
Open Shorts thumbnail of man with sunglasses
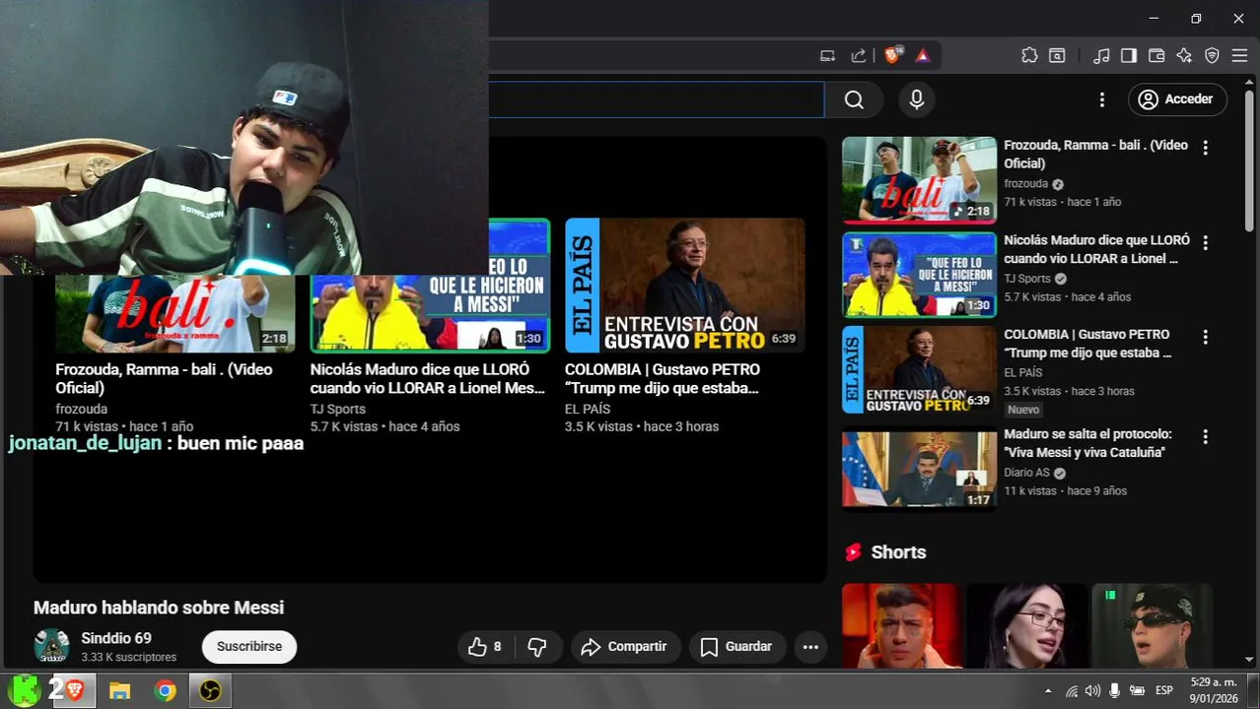(x=1152, y=626)
